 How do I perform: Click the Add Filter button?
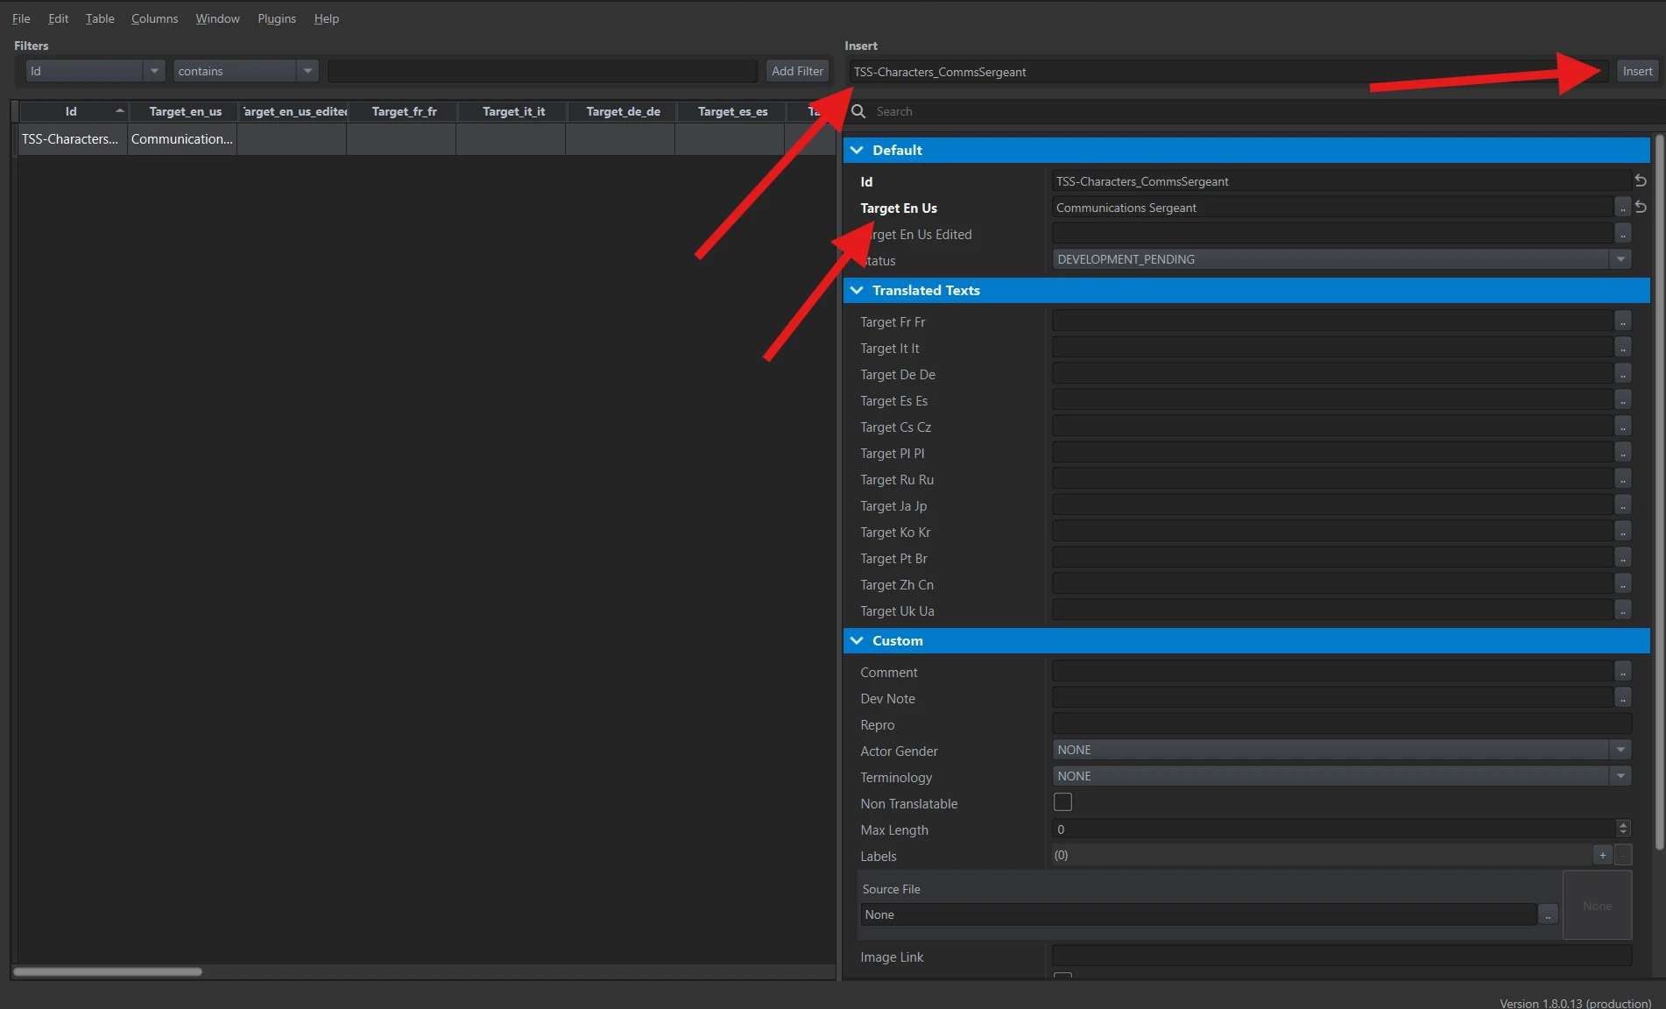(x=797, y=71)
